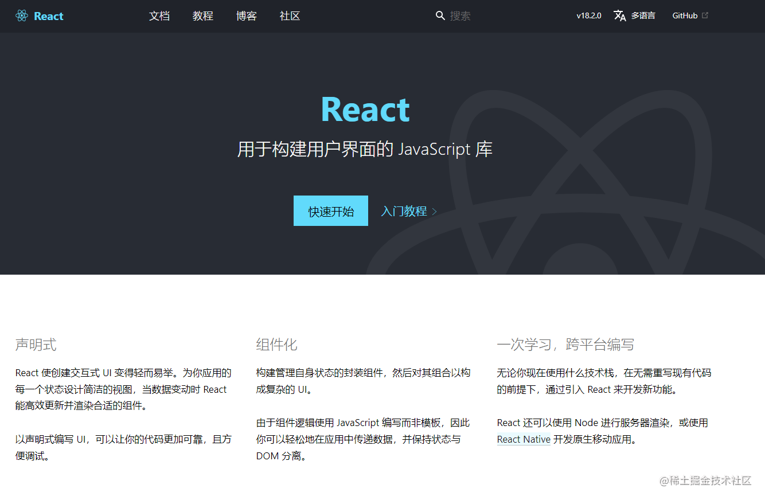
Task: Click the React heading on the hero banner
Action: coord(365,110)
